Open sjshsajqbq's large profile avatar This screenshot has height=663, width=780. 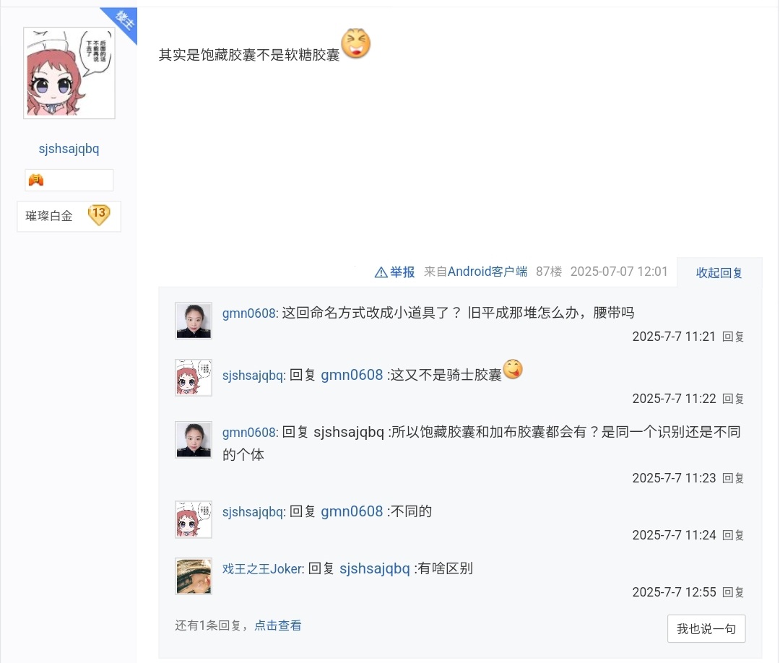(x=69, y=73)
